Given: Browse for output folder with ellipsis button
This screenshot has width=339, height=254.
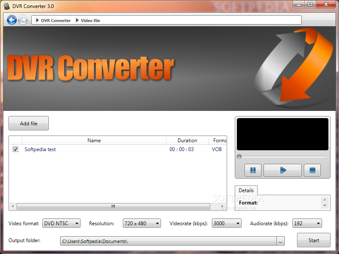Looking at the screenshot, I should 281,241.
